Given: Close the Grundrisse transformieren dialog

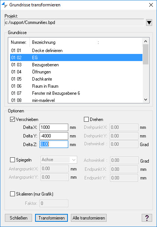Looking at the screenshot, I should [151, 5].
